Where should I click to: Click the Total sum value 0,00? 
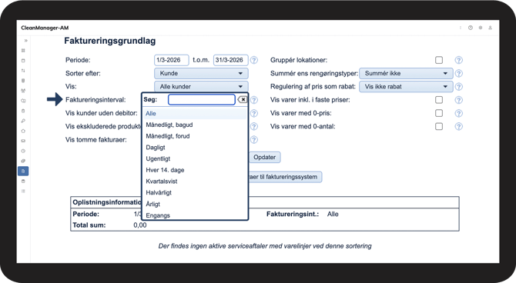[140, 225]
